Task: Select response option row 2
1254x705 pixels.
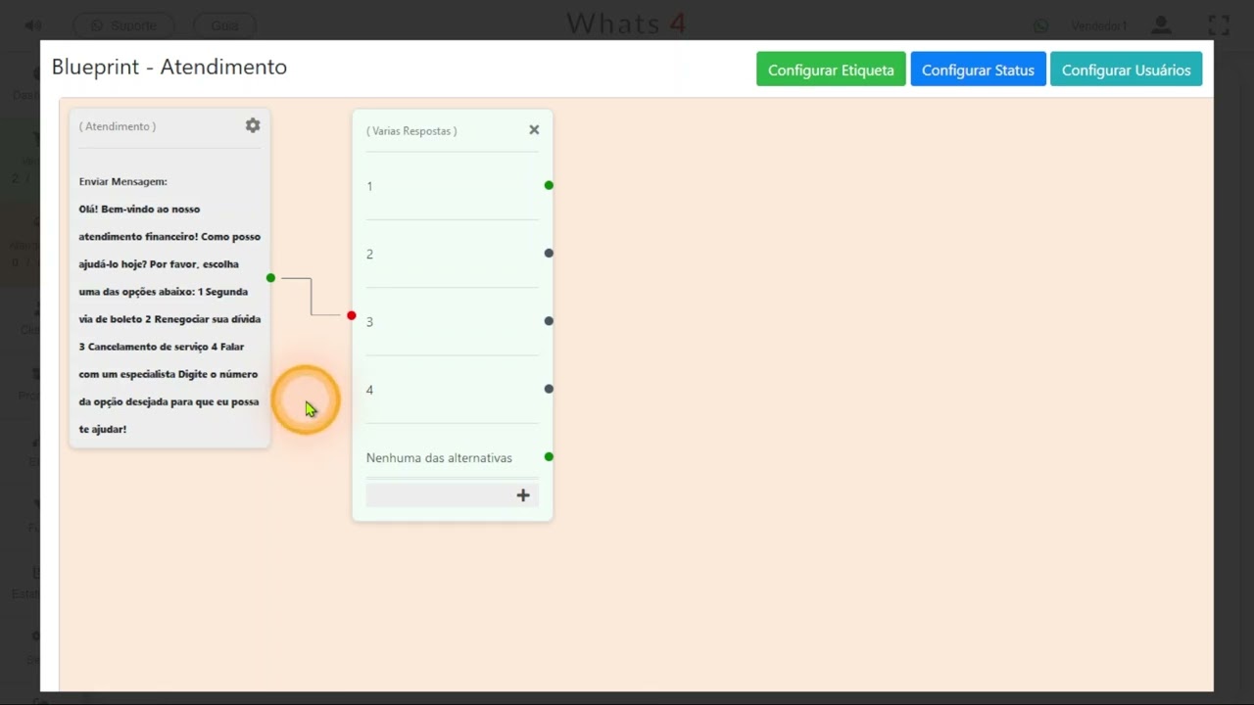Action: pyautogui.click(x=452, y=254)
